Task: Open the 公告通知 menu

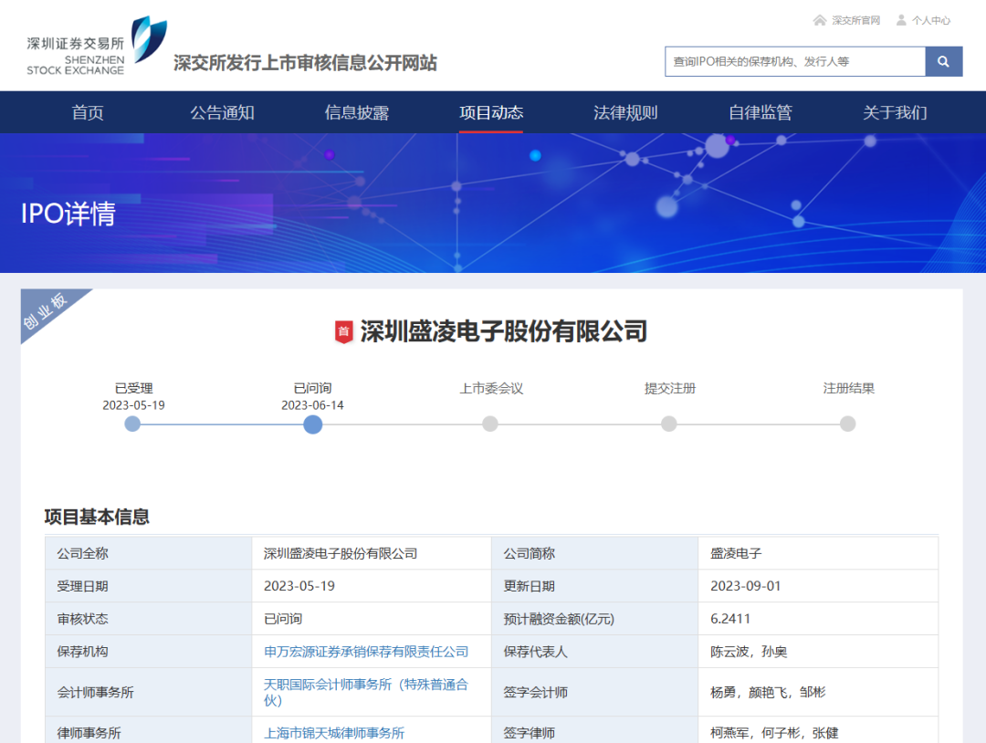Action: (x=222, y=112)
